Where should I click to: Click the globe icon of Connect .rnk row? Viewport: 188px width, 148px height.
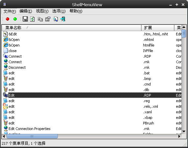tap(6, 62)
